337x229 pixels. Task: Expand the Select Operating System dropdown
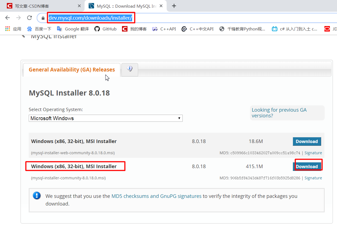point(106,118)
